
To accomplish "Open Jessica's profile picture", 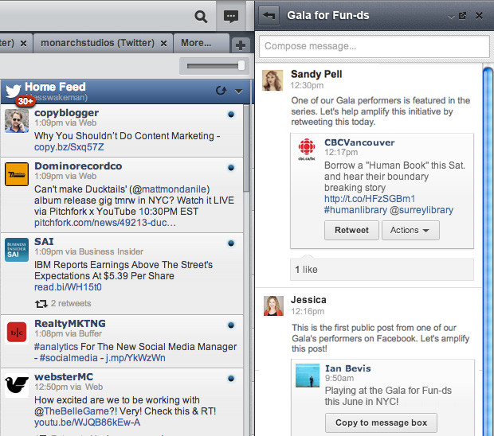I will (273, 306).
